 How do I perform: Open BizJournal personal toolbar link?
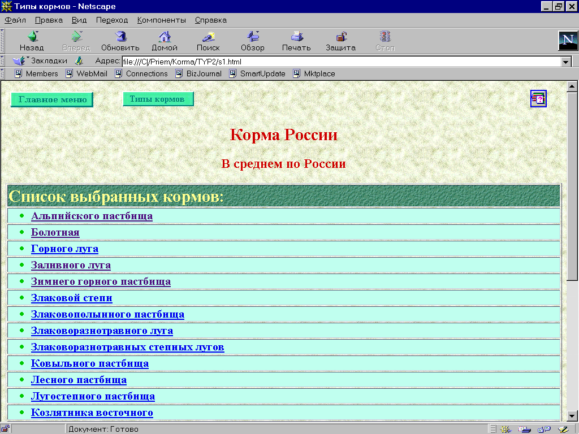click(198, 74)
